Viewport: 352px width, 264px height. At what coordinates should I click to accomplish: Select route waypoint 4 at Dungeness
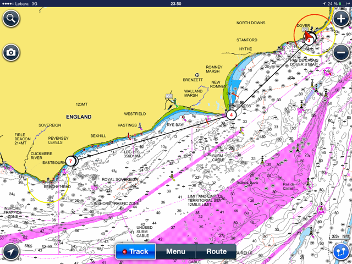click(232, 115)
